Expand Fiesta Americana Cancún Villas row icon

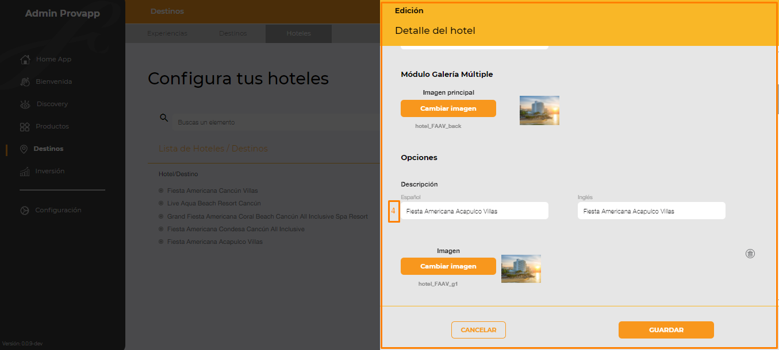tap(161, 190)
